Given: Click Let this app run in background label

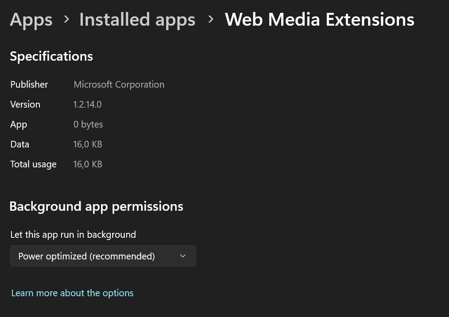Looking at the screenshot, I should point(73,234).
